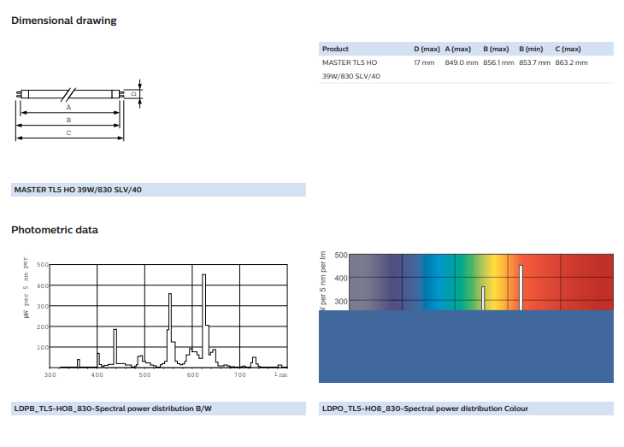Click the 400 x-axis label on B/W chart
624x447 pixels.
(97, 374)
